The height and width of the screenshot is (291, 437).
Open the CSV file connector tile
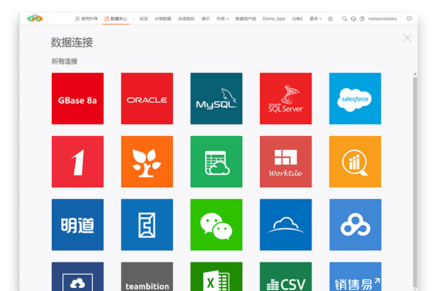coord(286,277)
